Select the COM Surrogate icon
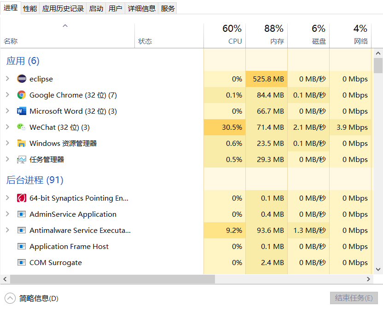Image resolution: width=383 pixels, height=312 pixels. (x=22, y=262)
